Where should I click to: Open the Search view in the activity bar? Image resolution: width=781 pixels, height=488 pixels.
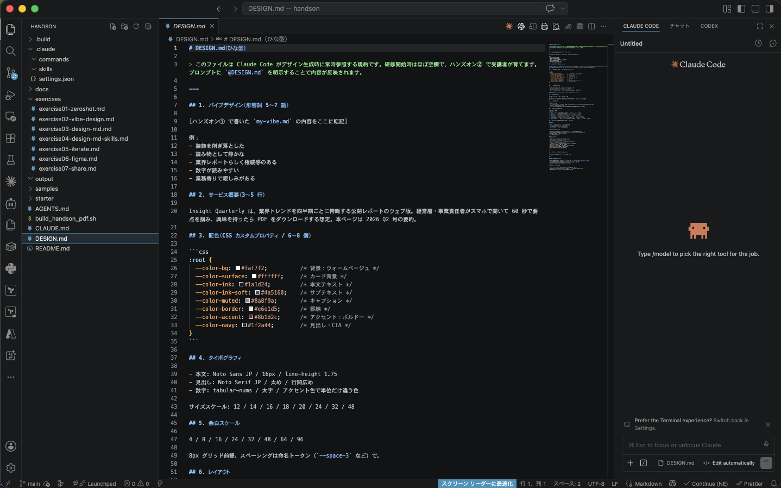[x=10, y=51]
